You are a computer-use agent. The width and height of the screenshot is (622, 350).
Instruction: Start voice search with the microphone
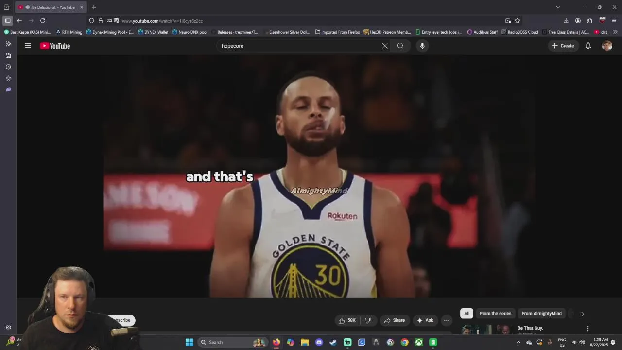(422, 46)
